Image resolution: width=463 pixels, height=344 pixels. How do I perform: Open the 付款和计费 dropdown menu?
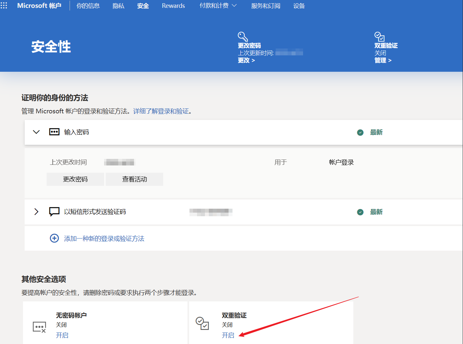coord(218,6)
